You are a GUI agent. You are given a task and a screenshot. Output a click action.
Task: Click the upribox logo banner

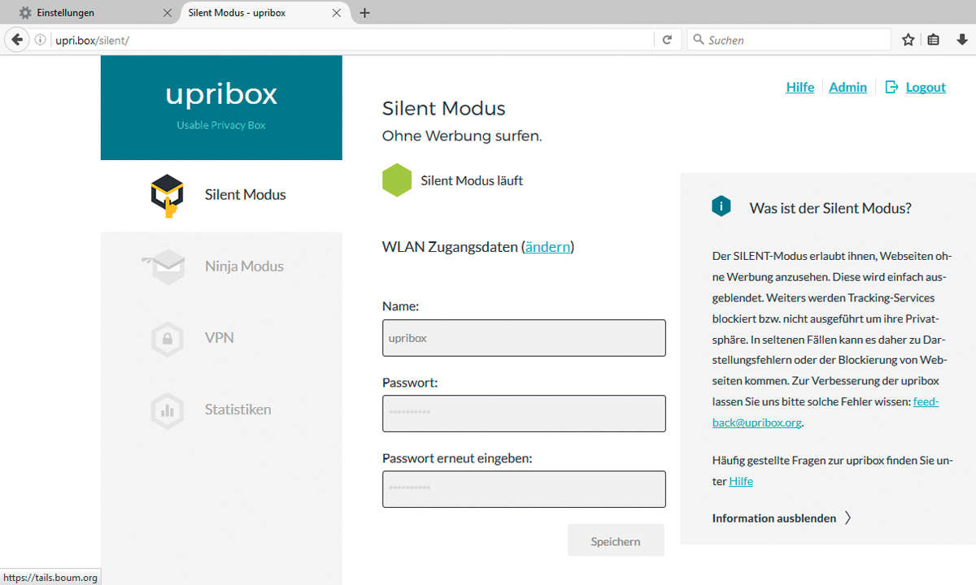pos(221,107)
